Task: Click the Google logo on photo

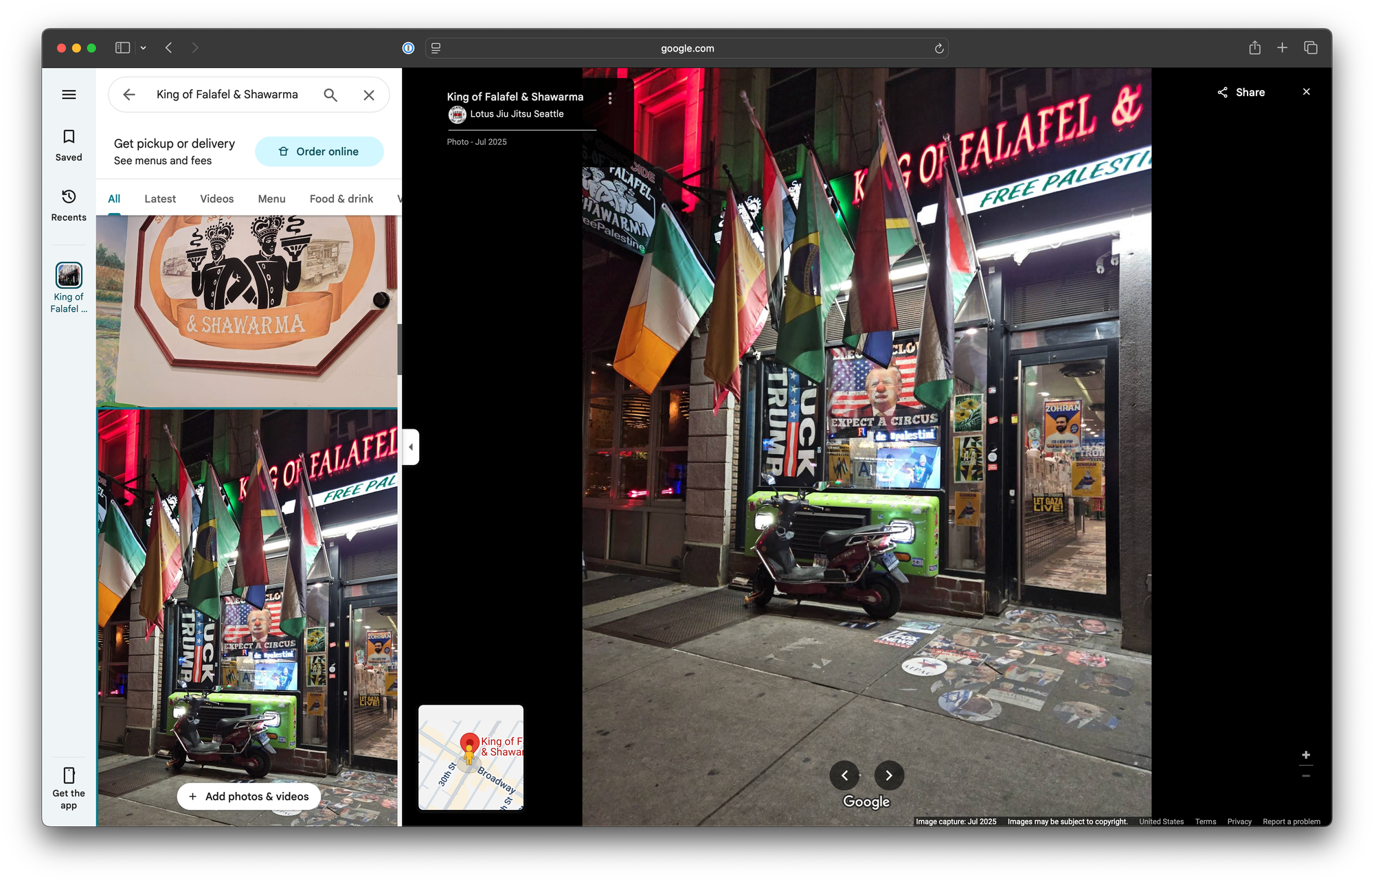Action: tap(866, 802)
